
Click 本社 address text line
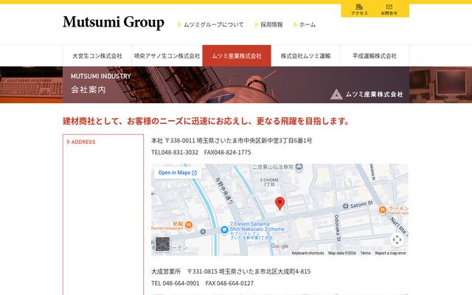click(x=232, y=141)
